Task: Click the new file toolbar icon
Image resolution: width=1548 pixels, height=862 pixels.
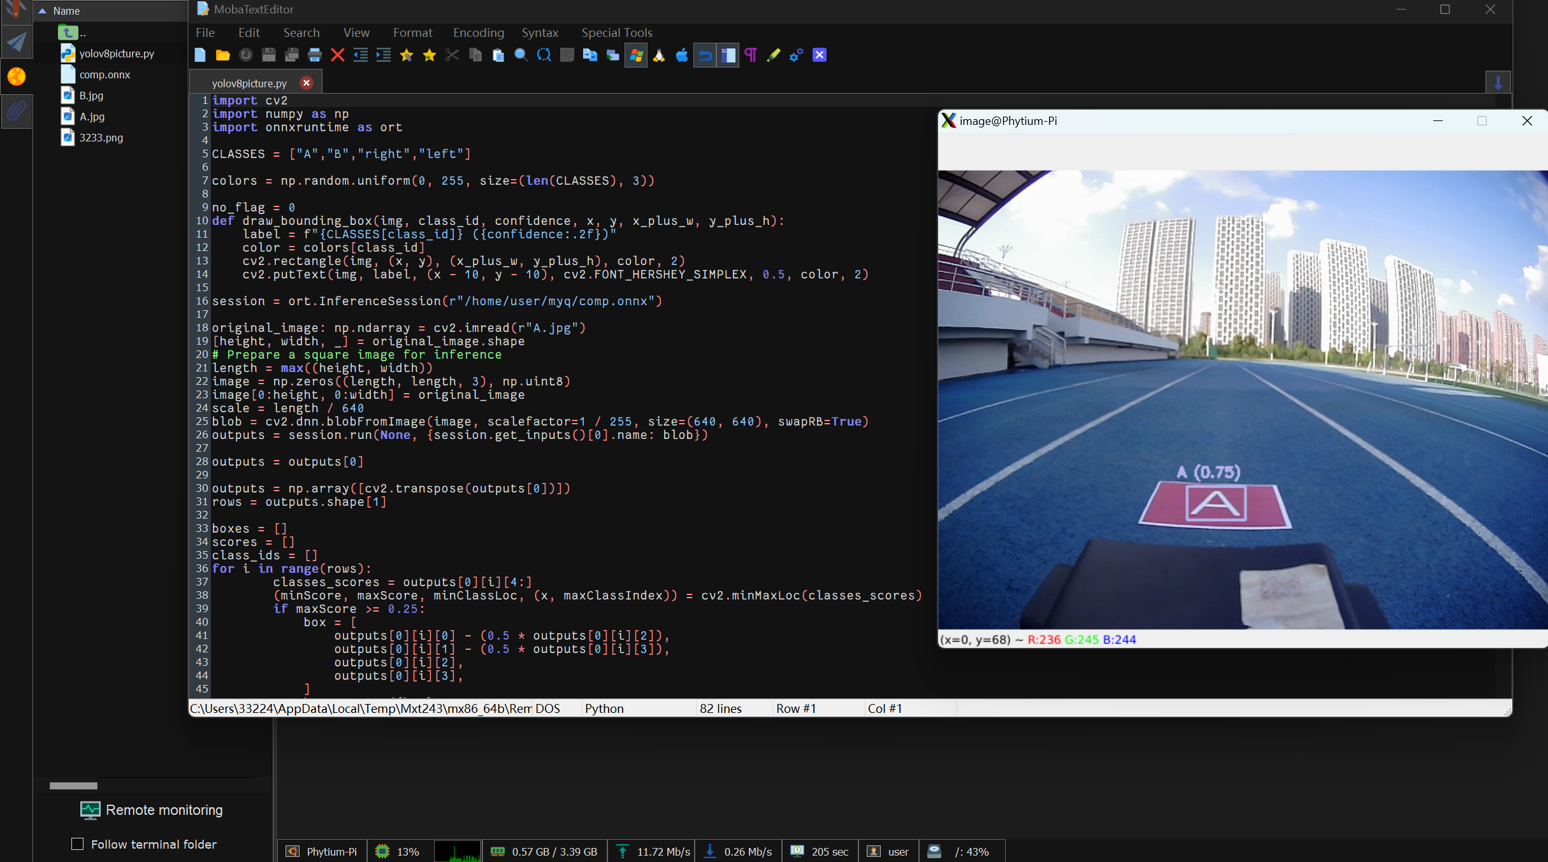Action: (x=200, y=55)
